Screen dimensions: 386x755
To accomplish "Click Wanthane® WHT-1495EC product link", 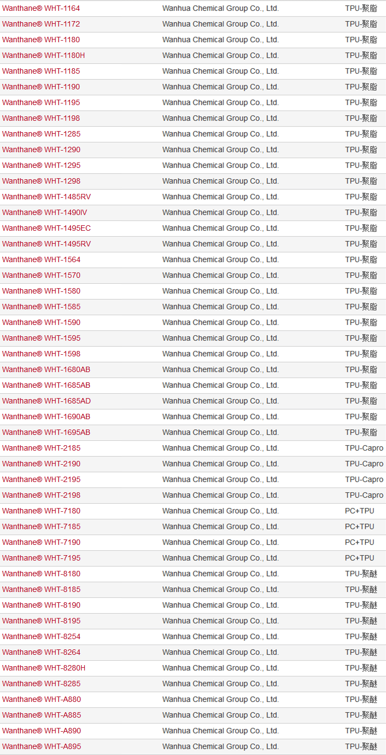I will [x=46, y=228].
